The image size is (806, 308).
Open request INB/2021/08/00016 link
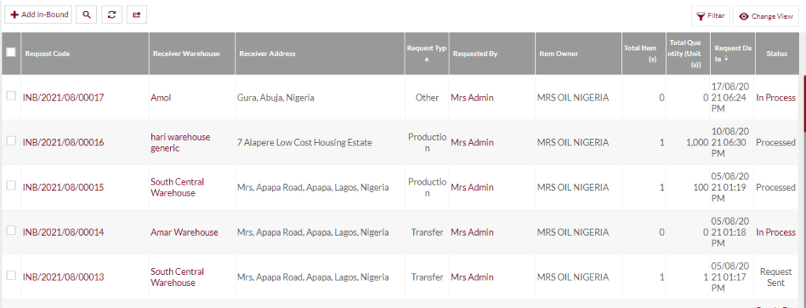click(63, 143)
